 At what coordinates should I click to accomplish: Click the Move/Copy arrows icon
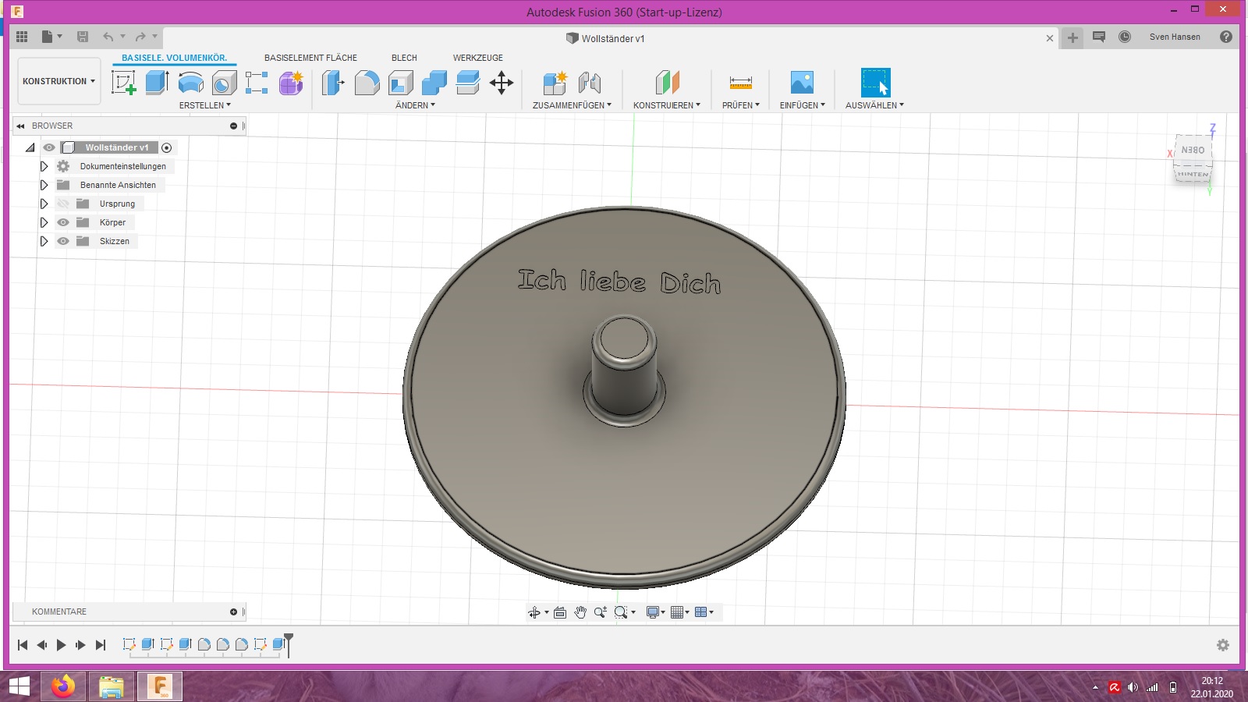click(x=502, y=83)
